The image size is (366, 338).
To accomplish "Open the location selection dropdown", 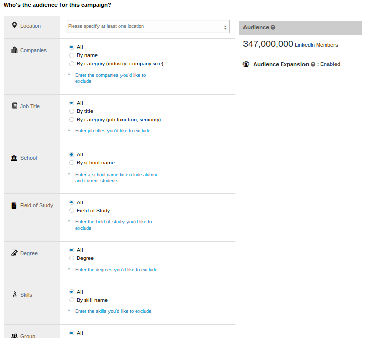I will coord(148,27).
